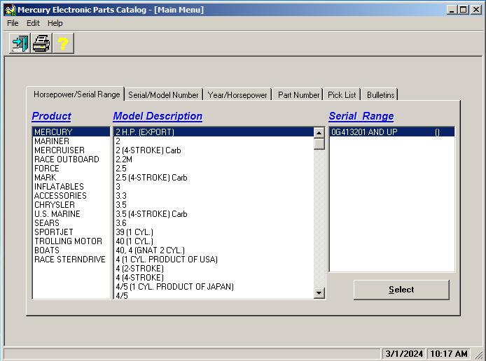This screenshot has width=486, height=361.
Task: Click the yellow question mark help icon
Action: coord(63,44)
